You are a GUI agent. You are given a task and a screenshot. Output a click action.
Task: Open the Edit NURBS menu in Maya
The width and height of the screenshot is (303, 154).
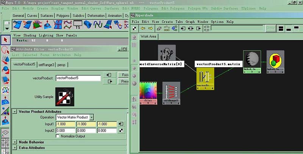[131, 8]
